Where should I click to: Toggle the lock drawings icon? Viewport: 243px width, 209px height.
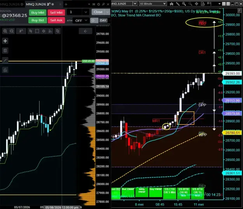[5, 70]
